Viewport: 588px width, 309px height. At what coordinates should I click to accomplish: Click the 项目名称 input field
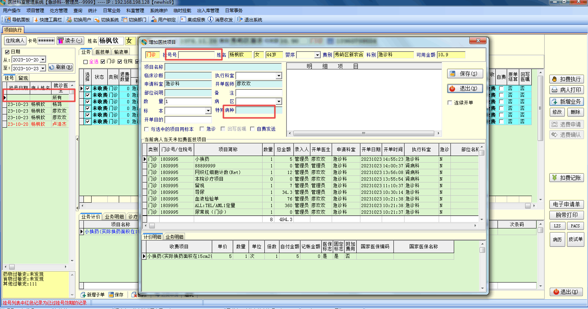pos(223,67)
